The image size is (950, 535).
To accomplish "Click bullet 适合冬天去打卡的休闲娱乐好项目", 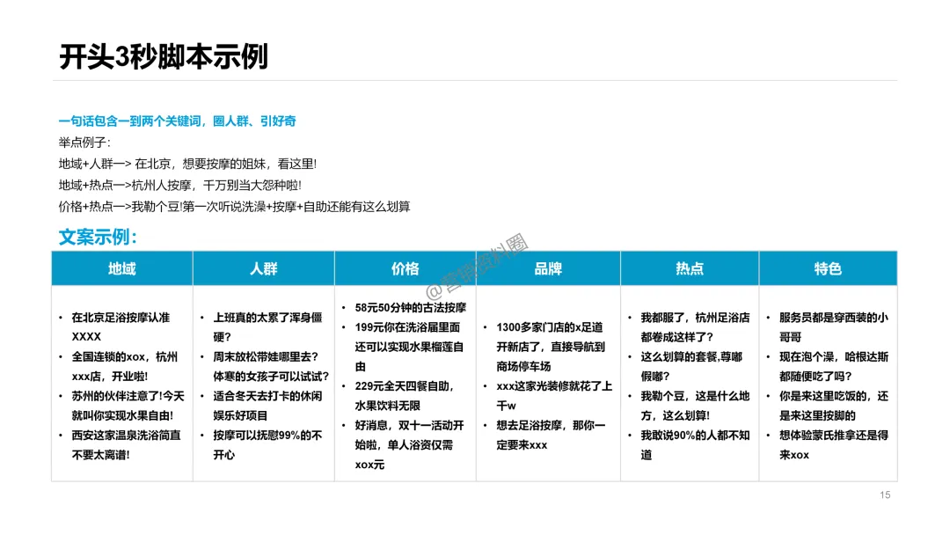I will pos(267,406).
